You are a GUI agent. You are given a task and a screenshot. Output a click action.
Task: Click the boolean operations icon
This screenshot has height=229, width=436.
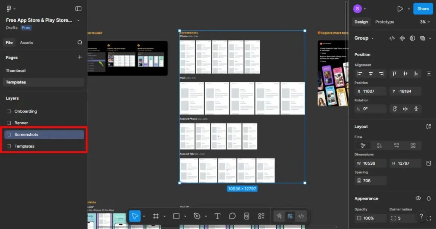pyautogui.click(x=423, y=38)
